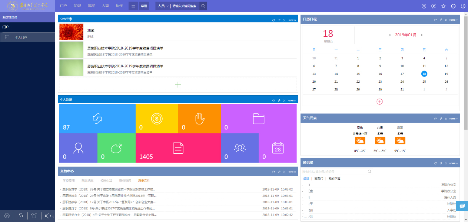Image resolution: width=468 pixels, height=222 pixels.
Task: Select January 25 in the calendar
Action: (x=424, y=82)
